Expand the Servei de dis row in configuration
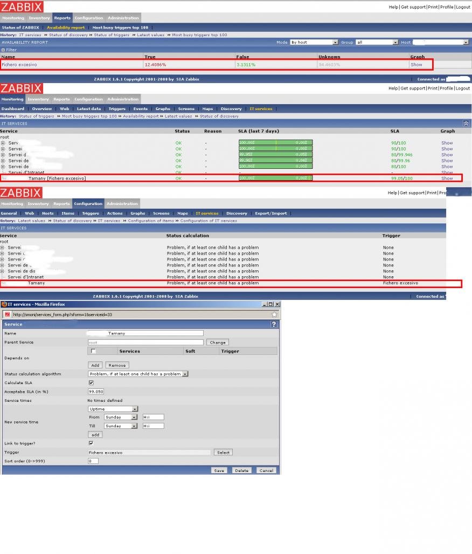The width and height of the screenshot is (472, 554). pyautogui.click(x=2, y=271)
